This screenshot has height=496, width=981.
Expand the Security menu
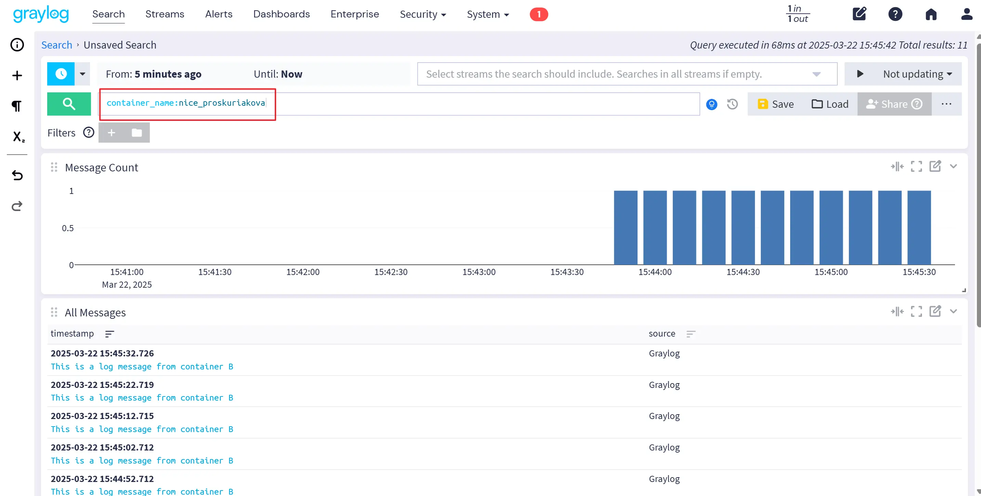(x=423, y=14)
